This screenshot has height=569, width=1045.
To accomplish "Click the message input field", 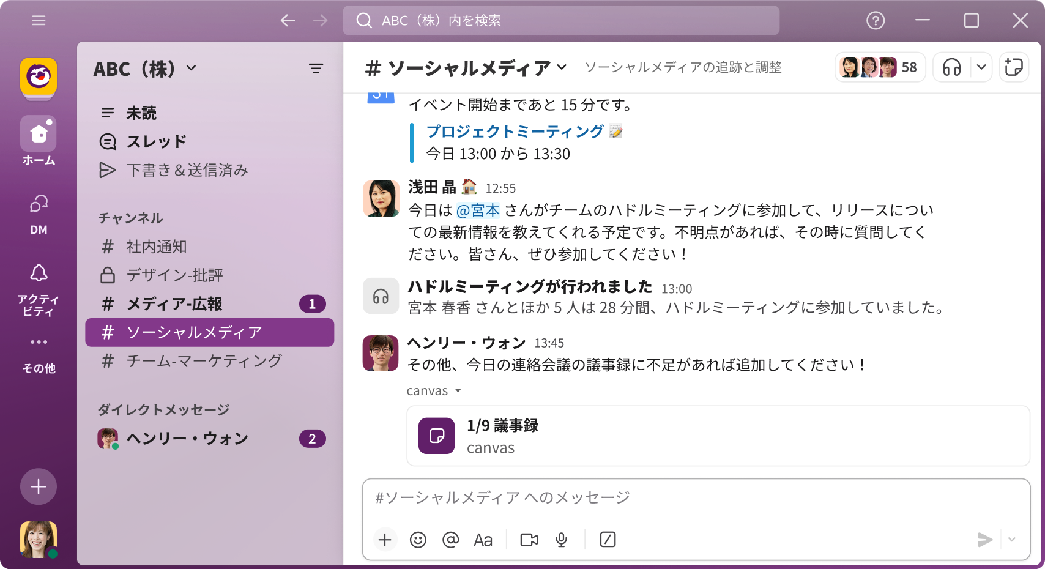I will (x=612, y=498).
